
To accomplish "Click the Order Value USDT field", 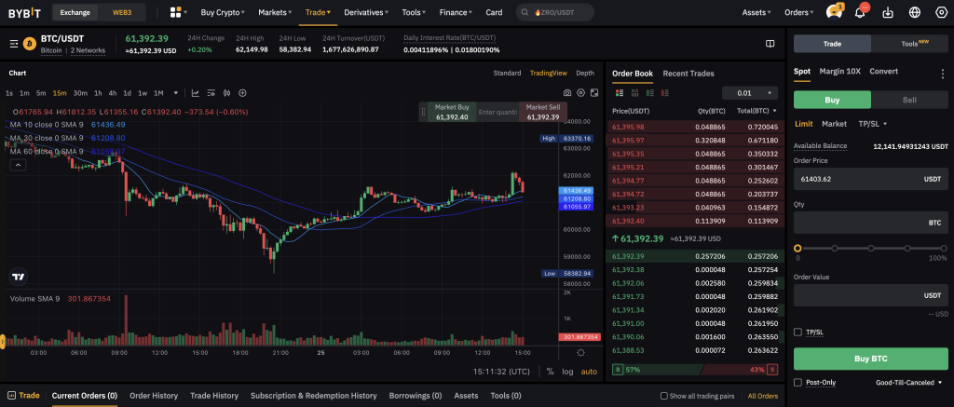I will 871,295.
